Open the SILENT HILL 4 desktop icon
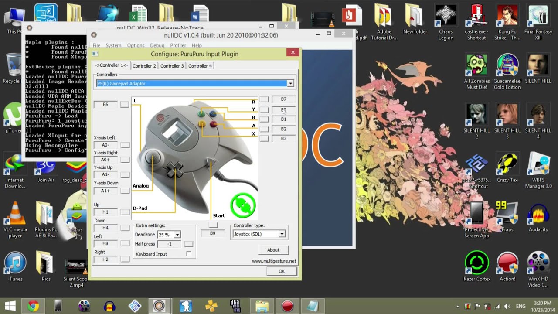 click(538, 121)
